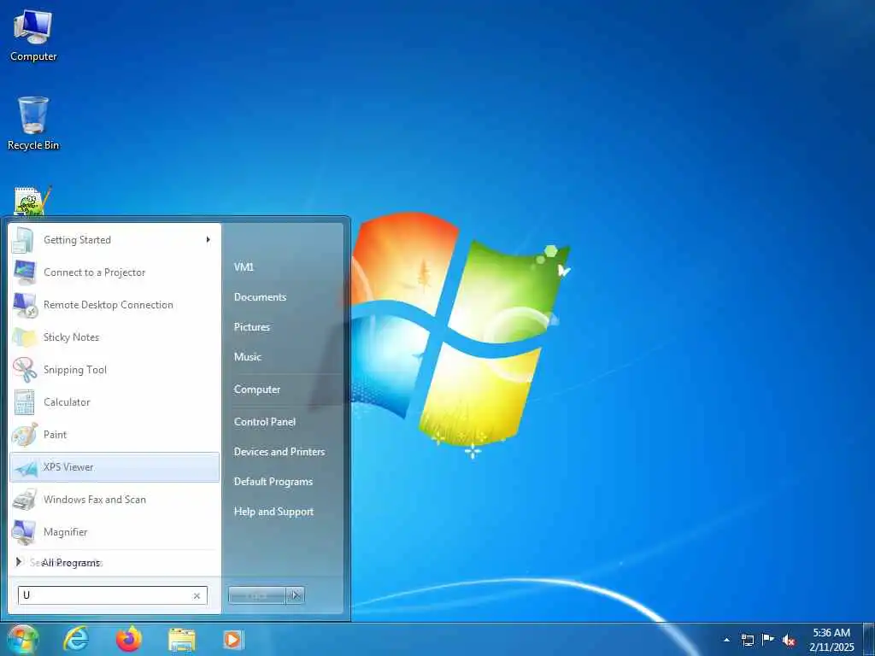Click the network tray icon
Screen dimensions: 875x656
[747, 640]
